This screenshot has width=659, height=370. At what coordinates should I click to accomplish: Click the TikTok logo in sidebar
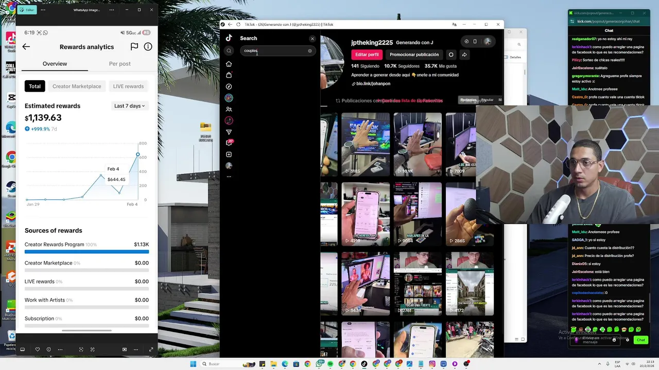229,38
